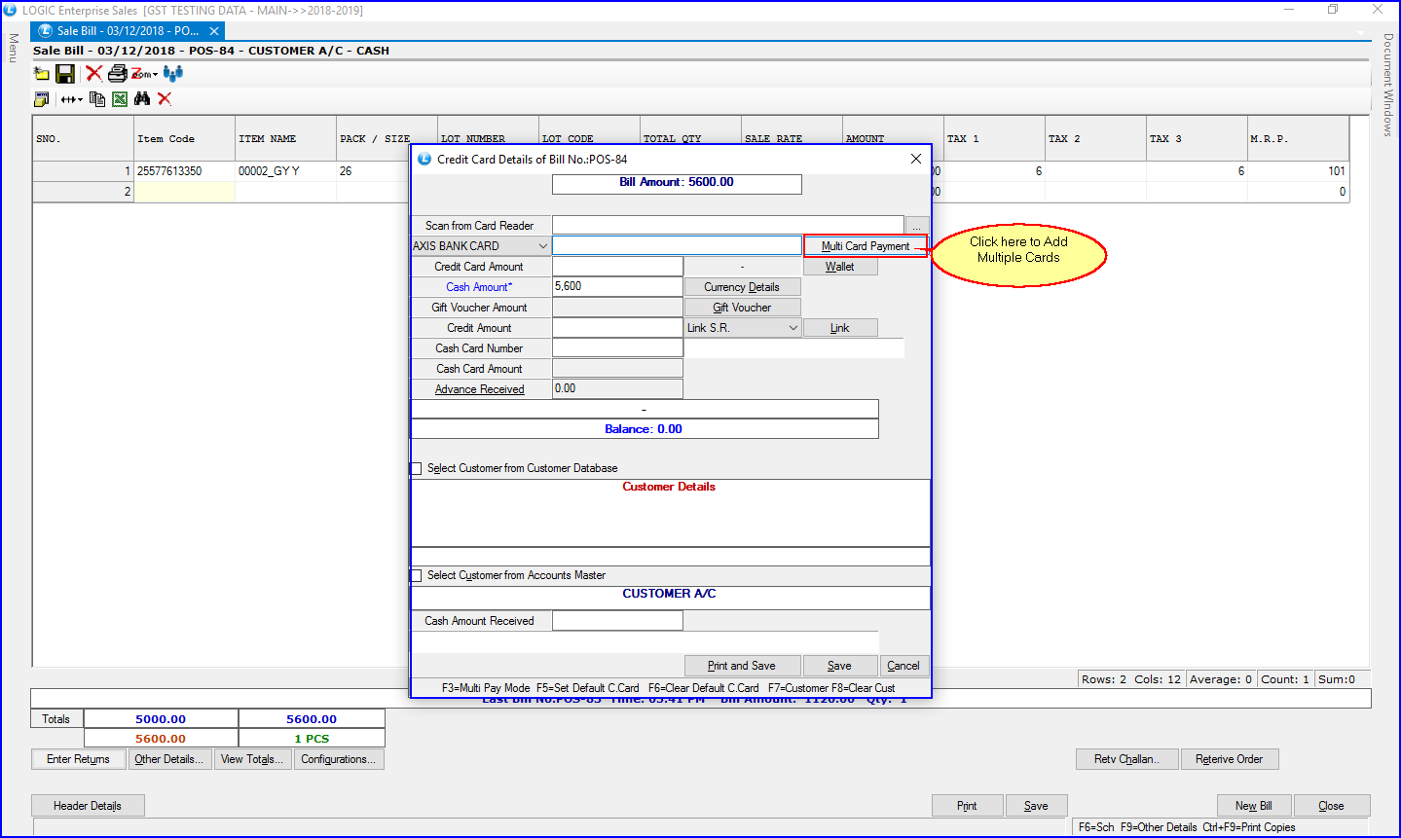Open the Zoom dropdown in toolbar
This screenshot has width=1401, height=838.
tap(144, 73)
